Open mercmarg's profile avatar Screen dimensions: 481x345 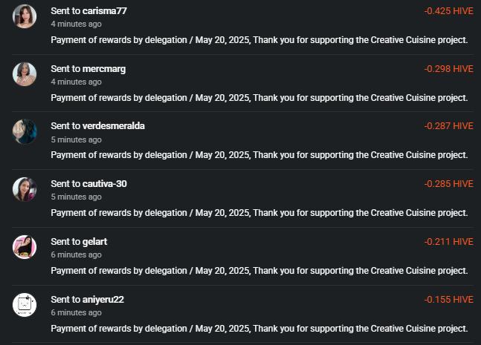point(25,74)
